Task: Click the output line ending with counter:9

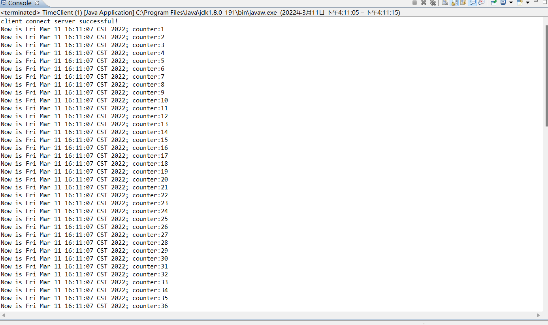Action: click(x=83, y=93)
